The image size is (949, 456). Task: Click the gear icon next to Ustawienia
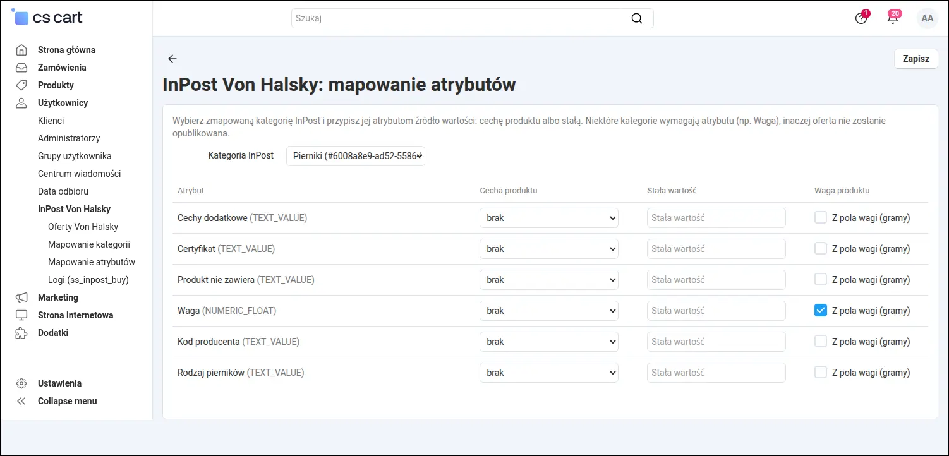point(21,383)
